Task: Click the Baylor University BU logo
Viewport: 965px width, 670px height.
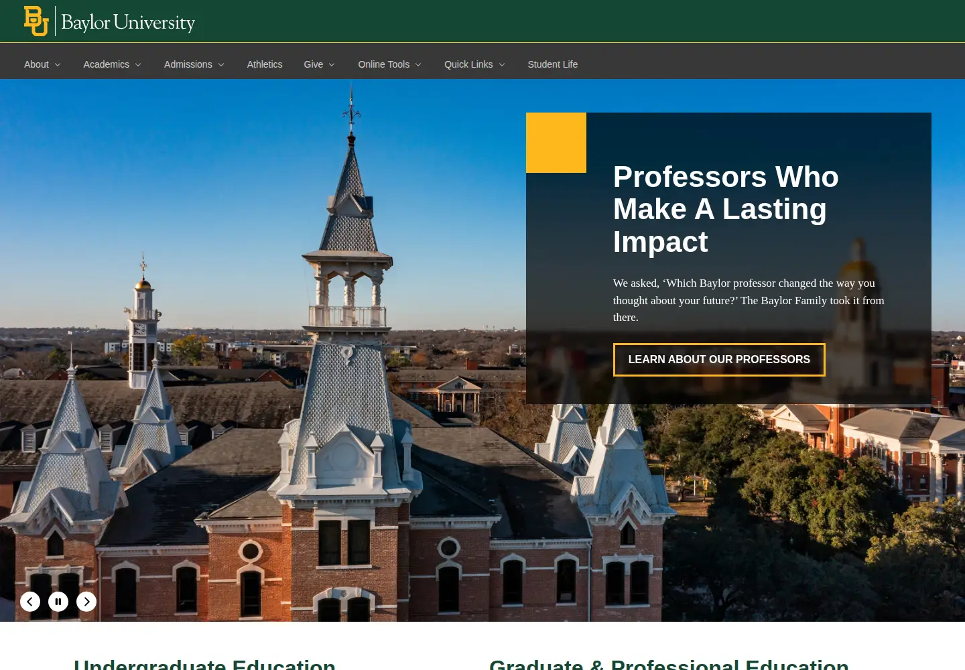Action: 36,21
